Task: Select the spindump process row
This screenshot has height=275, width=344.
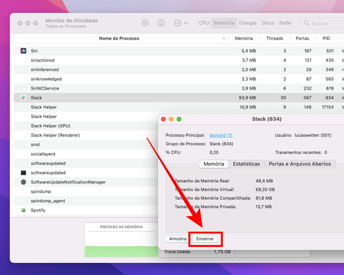Action: (86, 192)
